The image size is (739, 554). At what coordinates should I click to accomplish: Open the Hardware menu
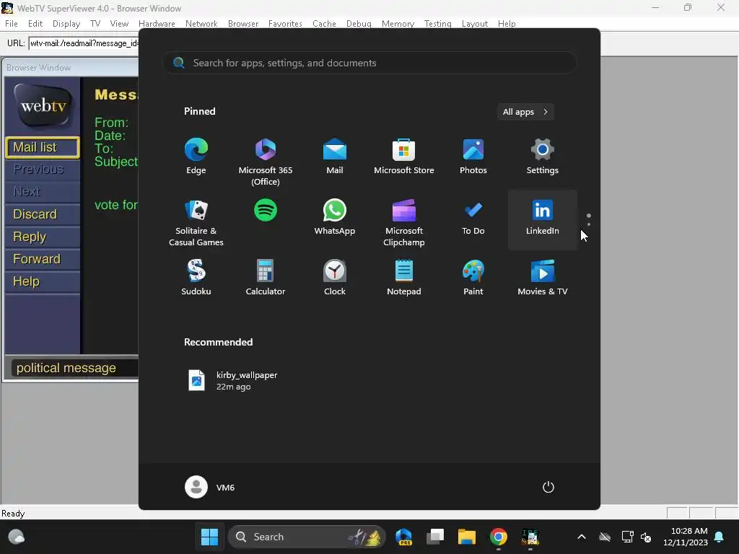157,24
